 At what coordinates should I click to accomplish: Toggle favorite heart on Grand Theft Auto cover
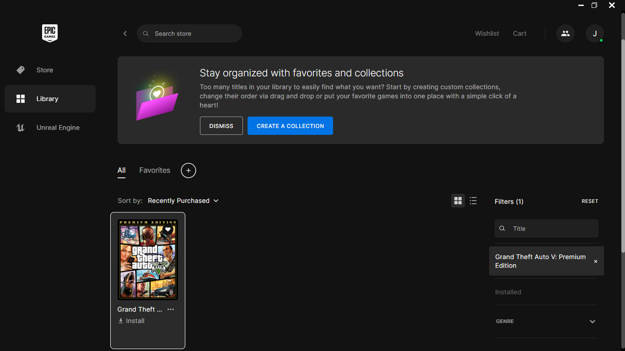coord(168,230)
